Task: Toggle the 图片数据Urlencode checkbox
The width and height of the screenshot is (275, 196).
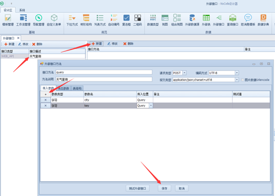Action: click(243, 80)
